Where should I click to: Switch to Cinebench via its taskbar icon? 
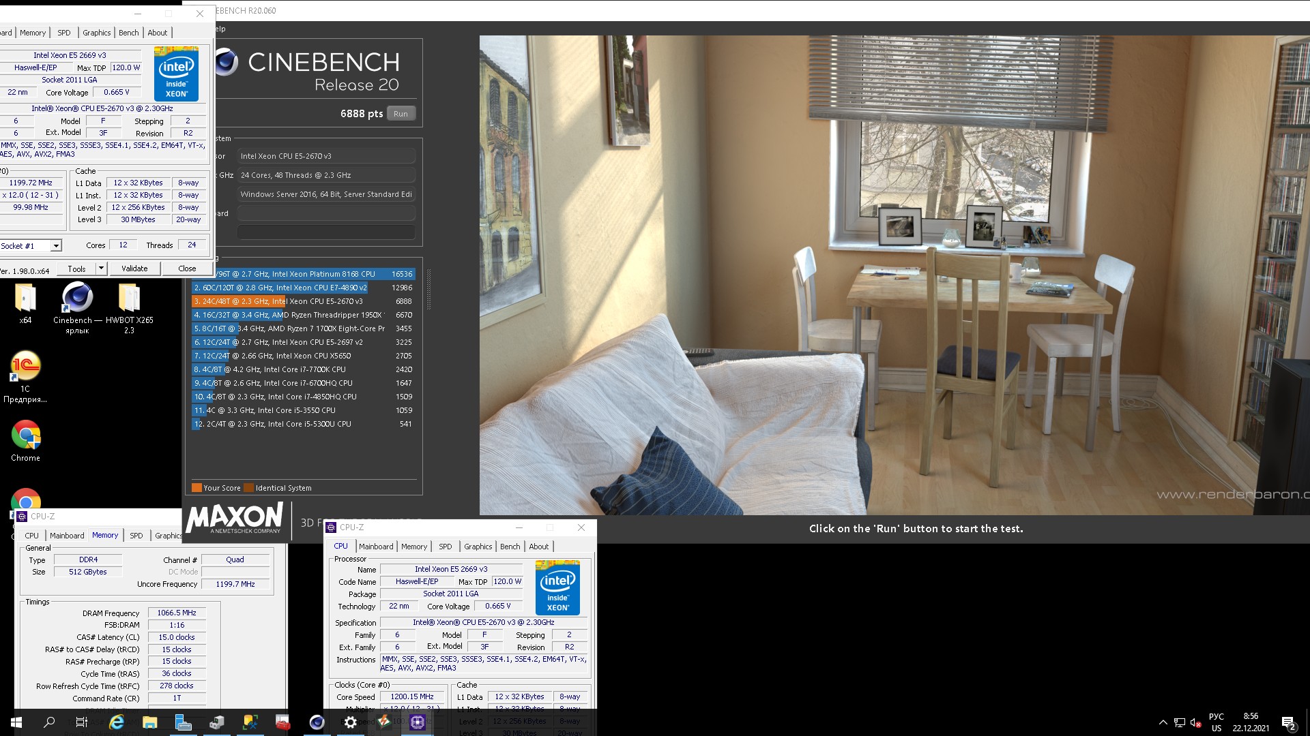click(317, 722)
